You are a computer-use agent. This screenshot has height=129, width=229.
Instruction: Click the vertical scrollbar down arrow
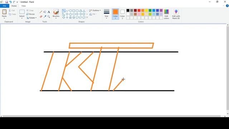pos(228,114)
